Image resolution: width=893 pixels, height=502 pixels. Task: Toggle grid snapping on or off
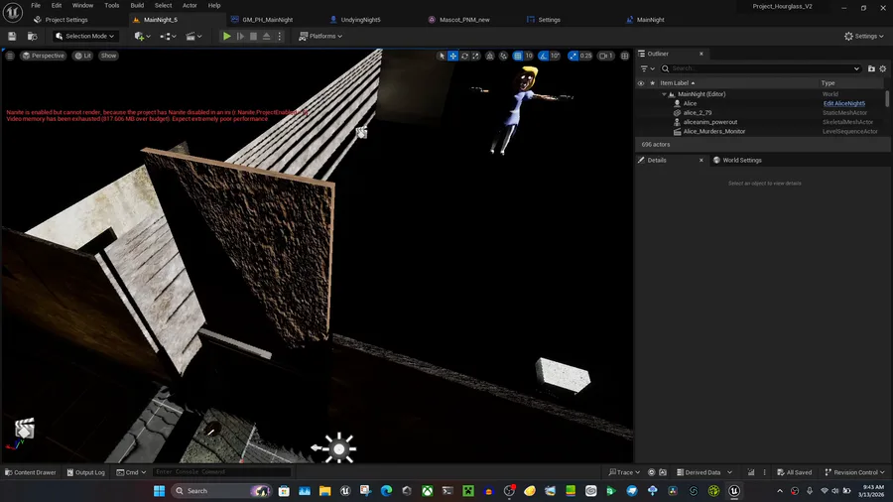(518, 56)
